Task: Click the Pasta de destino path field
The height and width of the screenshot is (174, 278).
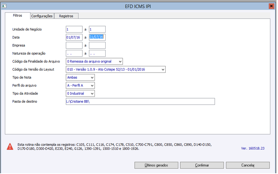Action: pos(140,102)
